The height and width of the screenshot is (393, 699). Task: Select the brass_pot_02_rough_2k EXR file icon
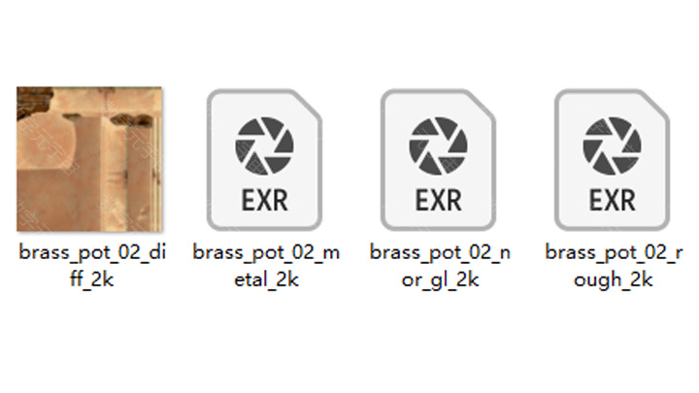[612, 159]
